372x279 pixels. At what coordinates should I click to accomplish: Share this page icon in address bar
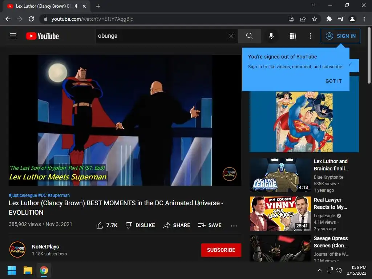pos(303,19)
